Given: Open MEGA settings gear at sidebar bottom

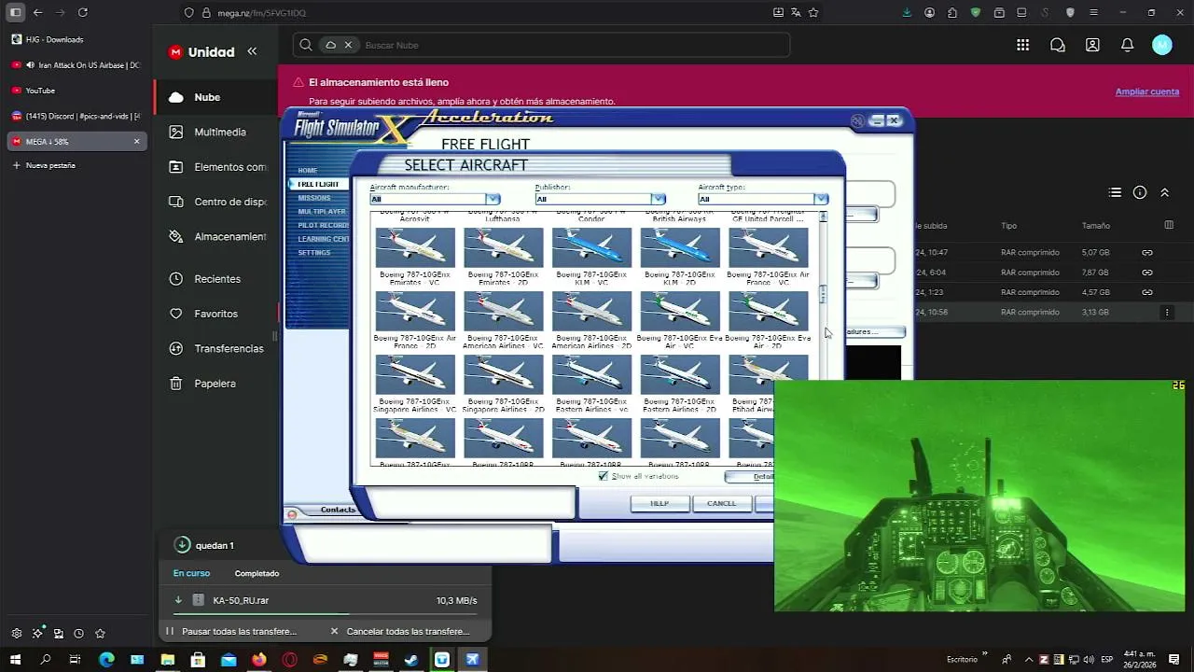Looking at the screenshot, I should click(17, 633).
